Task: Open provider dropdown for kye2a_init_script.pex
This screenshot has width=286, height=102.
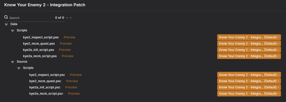Action: (249, 50)
